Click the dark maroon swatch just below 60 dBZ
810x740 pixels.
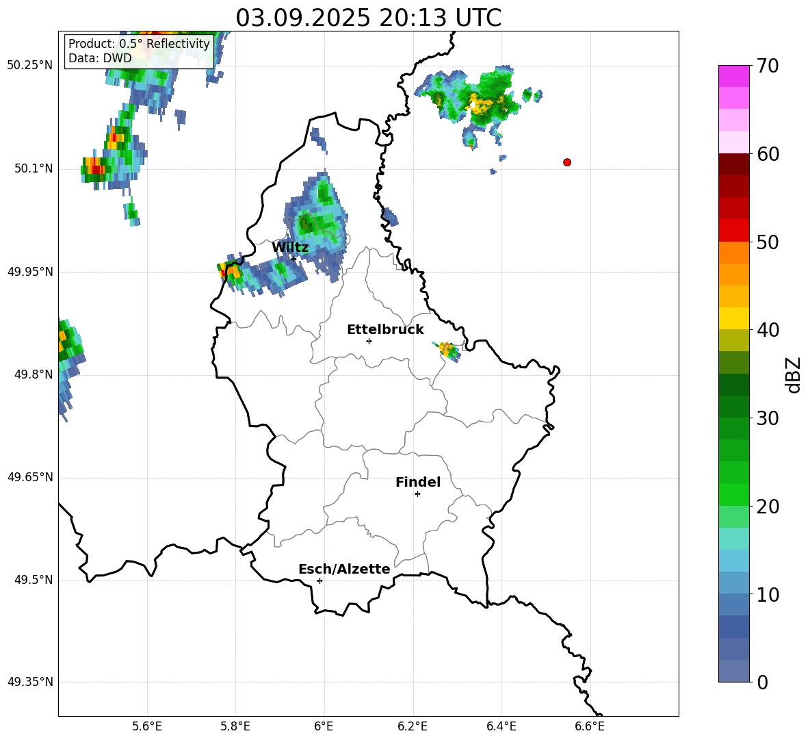coord(734,164)
